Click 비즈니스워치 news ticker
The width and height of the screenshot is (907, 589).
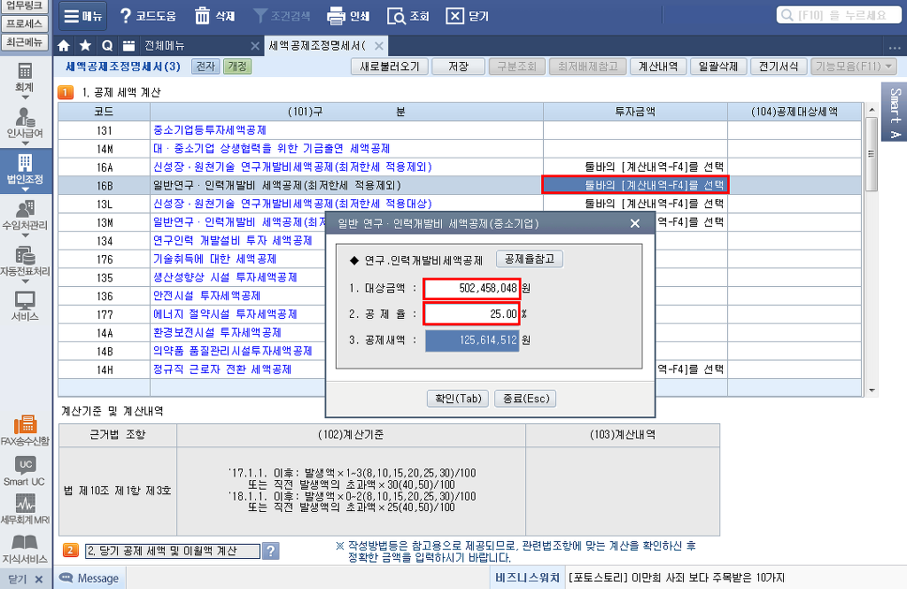coord(527,577)
